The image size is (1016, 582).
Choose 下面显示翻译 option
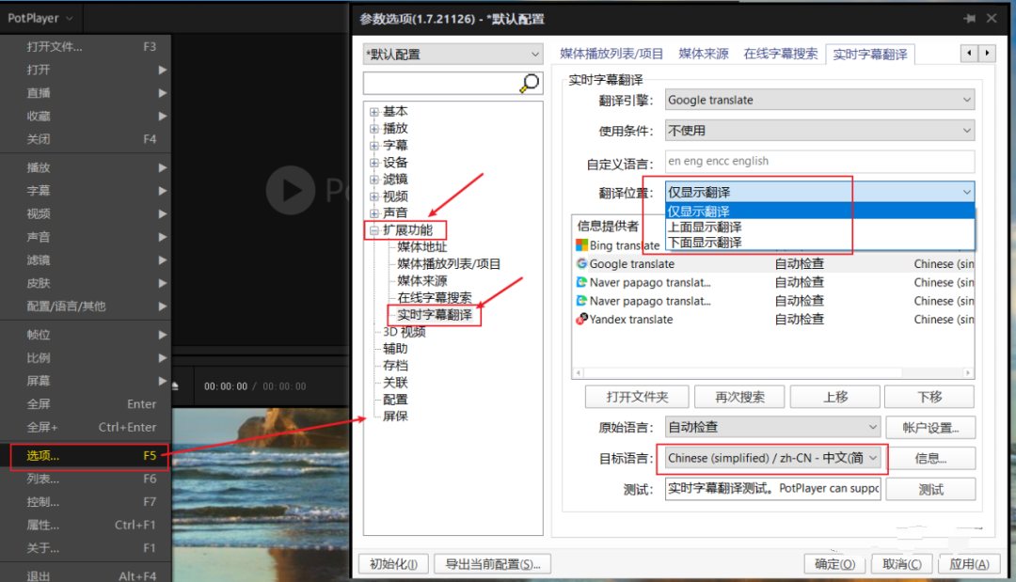[819, 243]
